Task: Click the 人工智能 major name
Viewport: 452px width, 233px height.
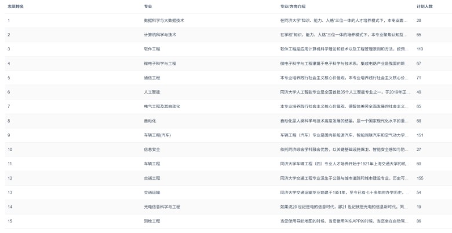Action: 152,92
